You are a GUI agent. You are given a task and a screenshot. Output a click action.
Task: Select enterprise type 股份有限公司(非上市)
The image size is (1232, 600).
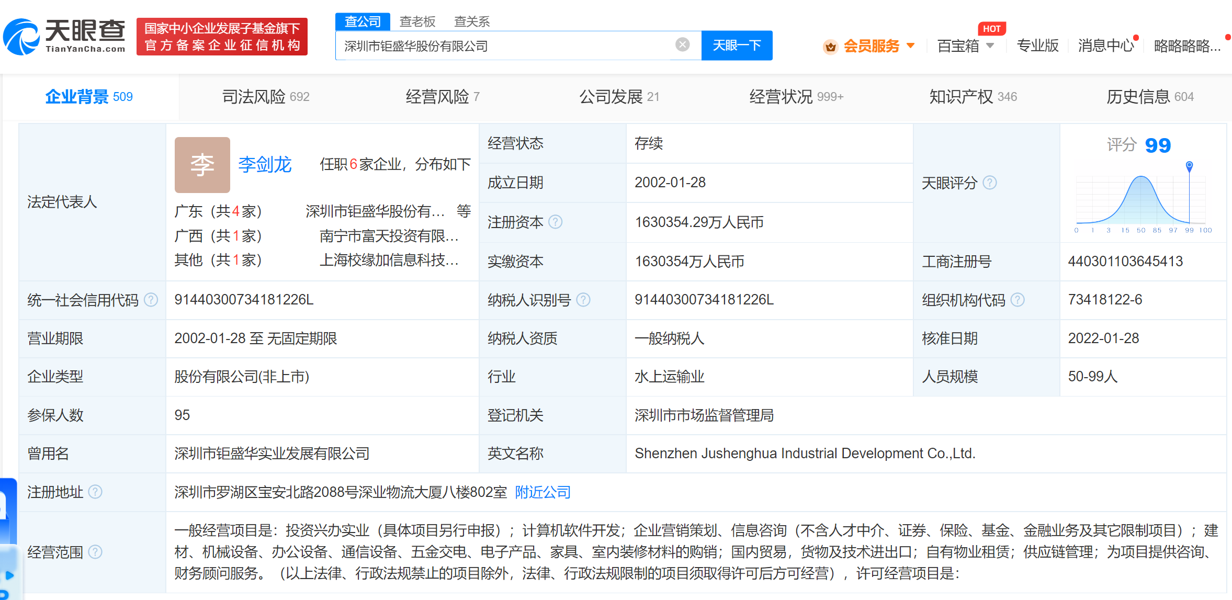[x=242, y=377]
